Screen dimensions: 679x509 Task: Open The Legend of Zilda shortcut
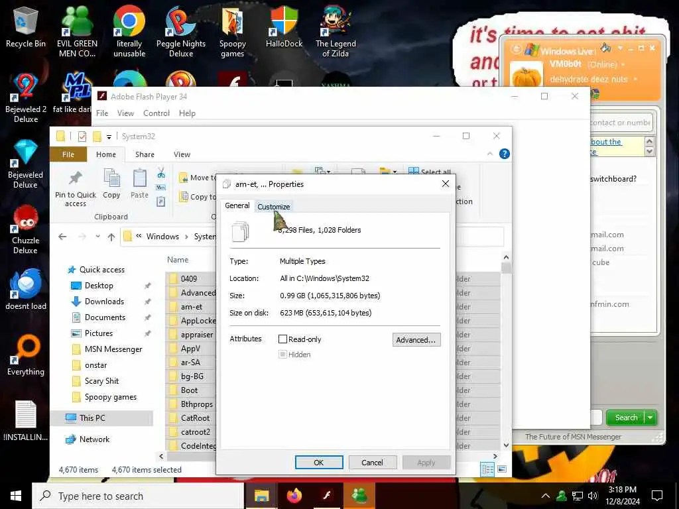[x=336, y=31]
